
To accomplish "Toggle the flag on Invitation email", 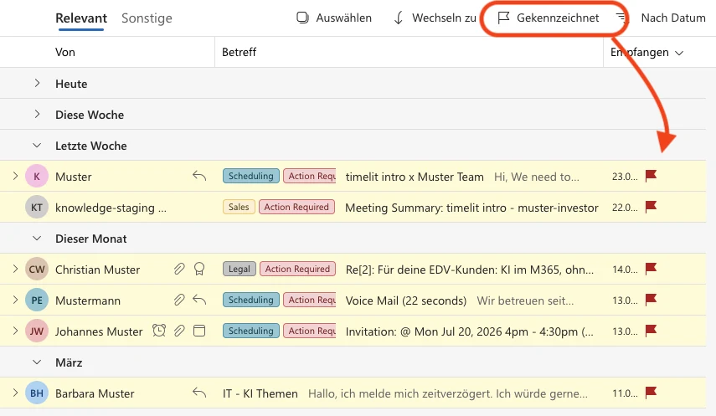I will (651, 331).
